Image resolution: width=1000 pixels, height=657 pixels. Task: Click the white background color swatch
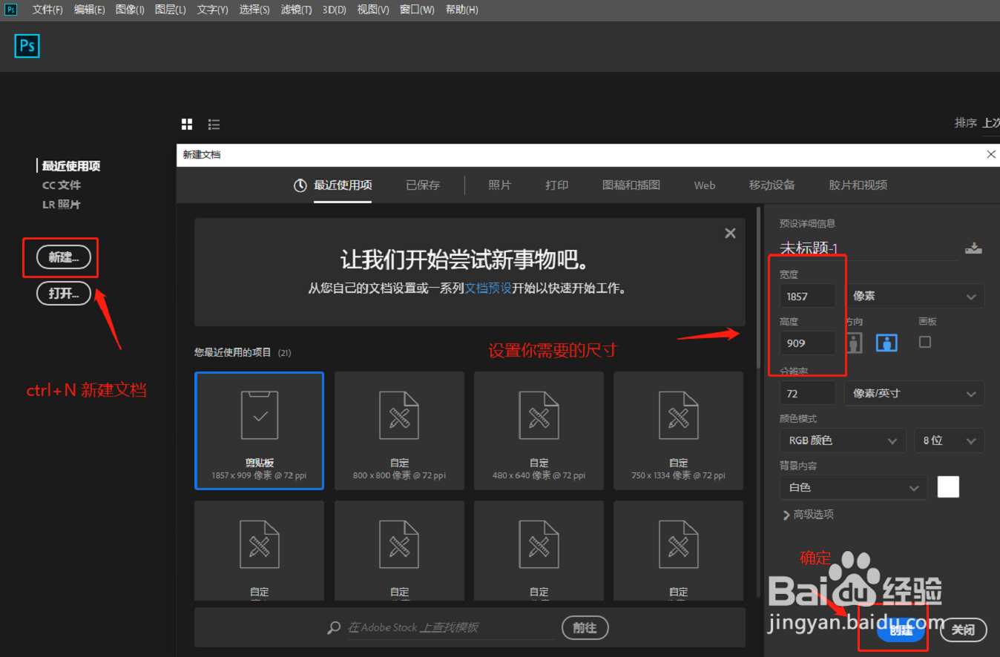tap(948, 487)
